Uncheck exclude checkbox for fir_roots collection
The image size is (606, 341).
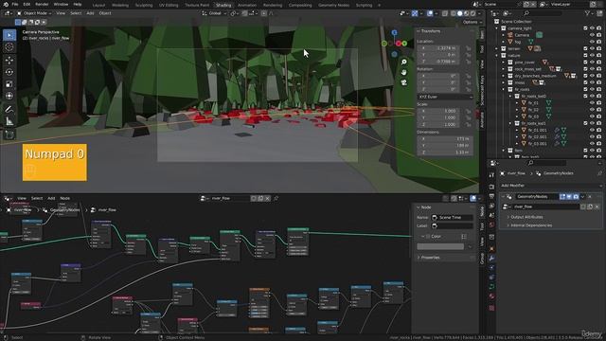tap(585, 89)
